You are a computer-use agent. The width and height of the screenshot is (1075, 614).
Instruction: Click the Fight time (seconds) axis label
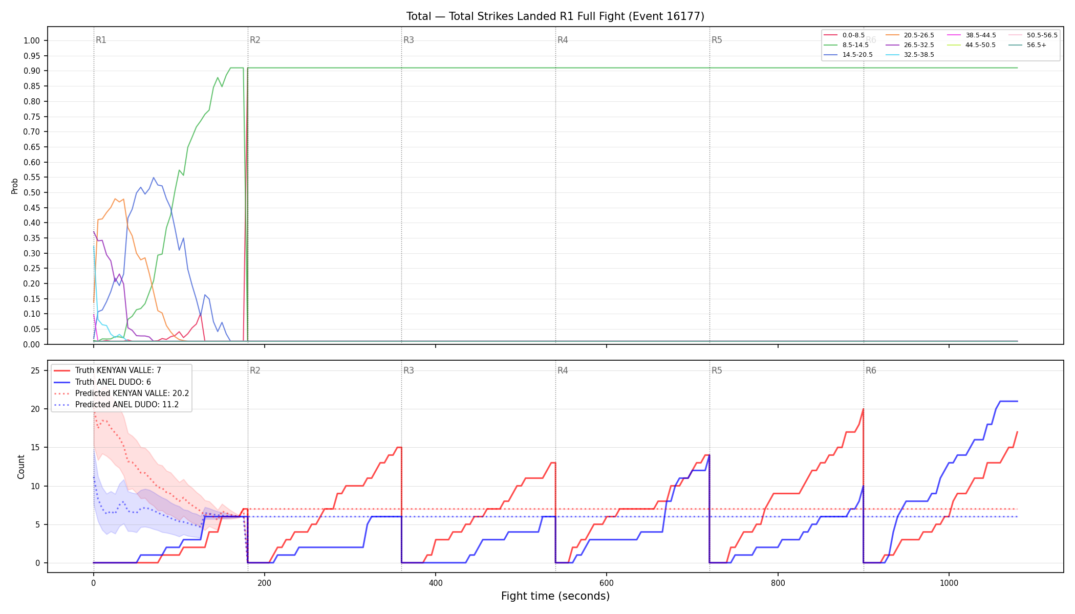click(x=555, y=596)
